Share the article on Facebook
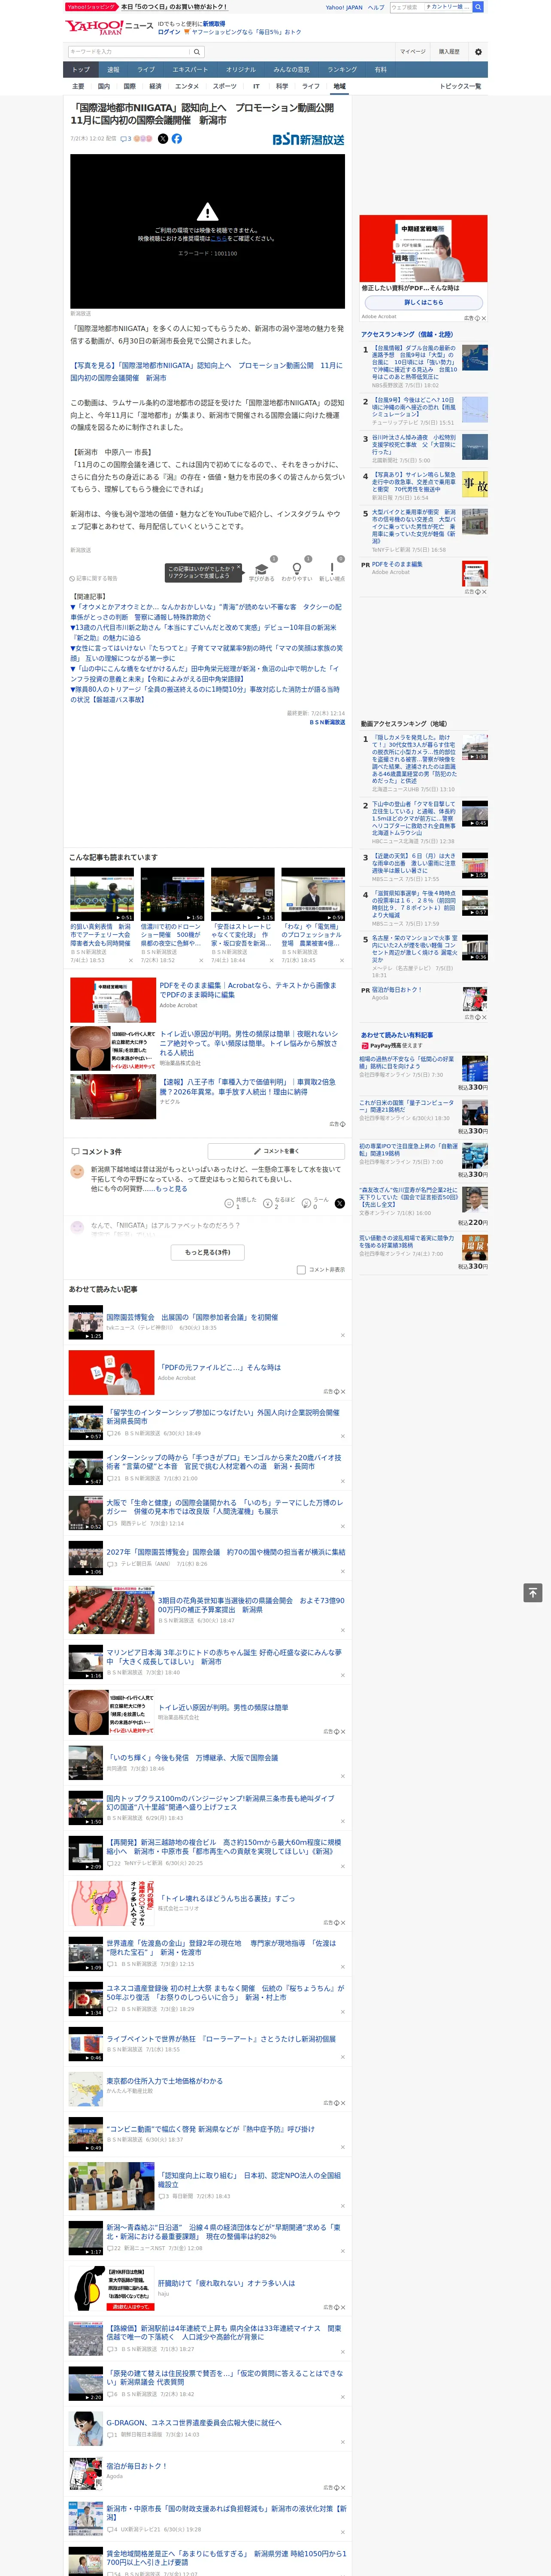The image size is (551, 2576). pos(177,139)
